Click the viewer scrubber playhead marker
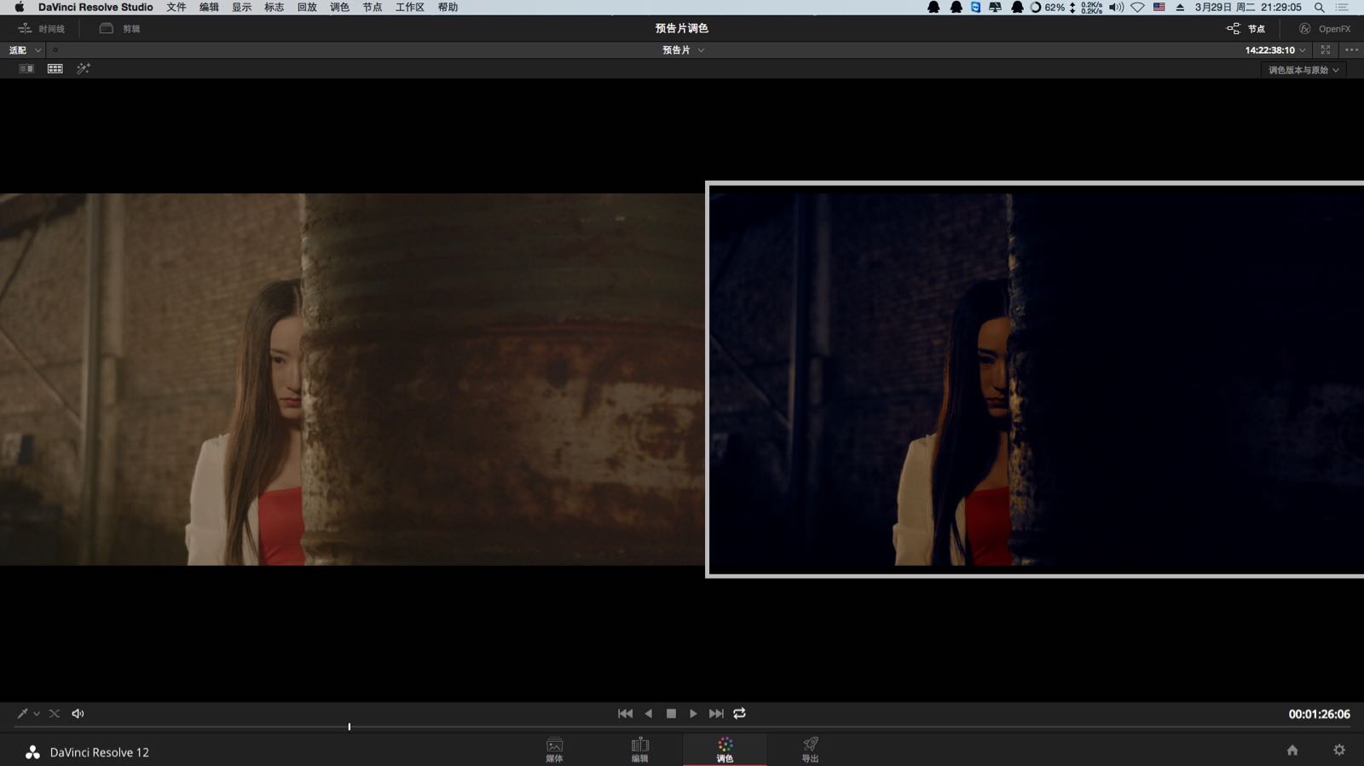The height and width of the screenshot is (766, 1364). click(350, 727)
